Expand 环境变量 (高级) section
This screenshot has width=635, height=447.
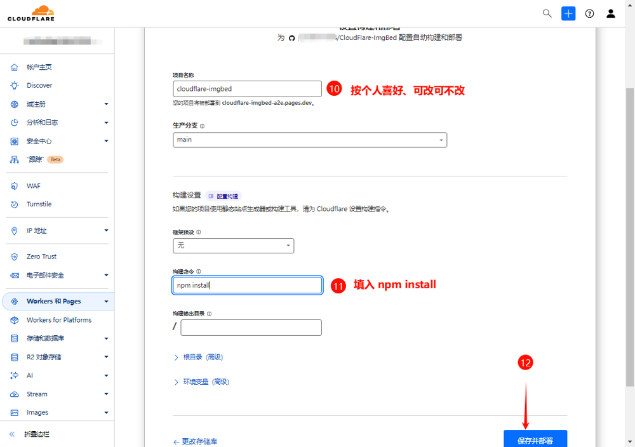pos(201,382)
